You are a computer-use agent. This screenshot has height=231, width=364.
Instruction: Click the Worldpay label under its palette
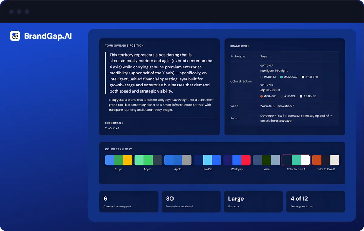point(237,169)
